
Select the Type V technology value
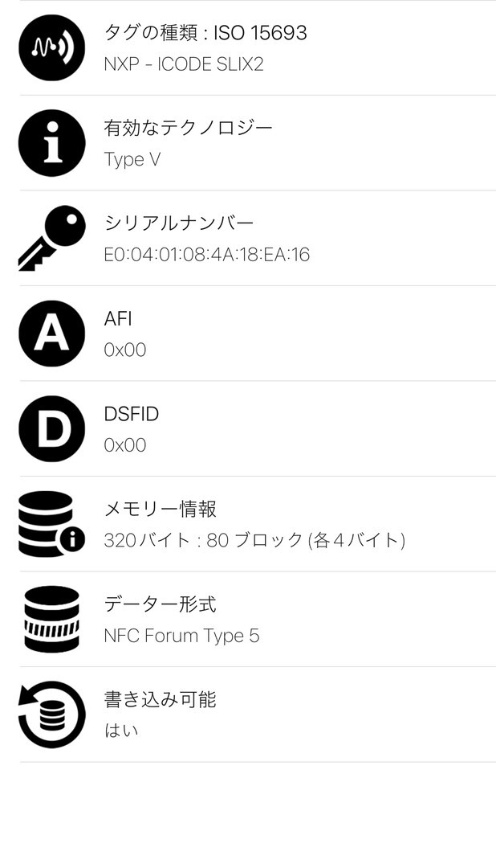pos(132,159)
